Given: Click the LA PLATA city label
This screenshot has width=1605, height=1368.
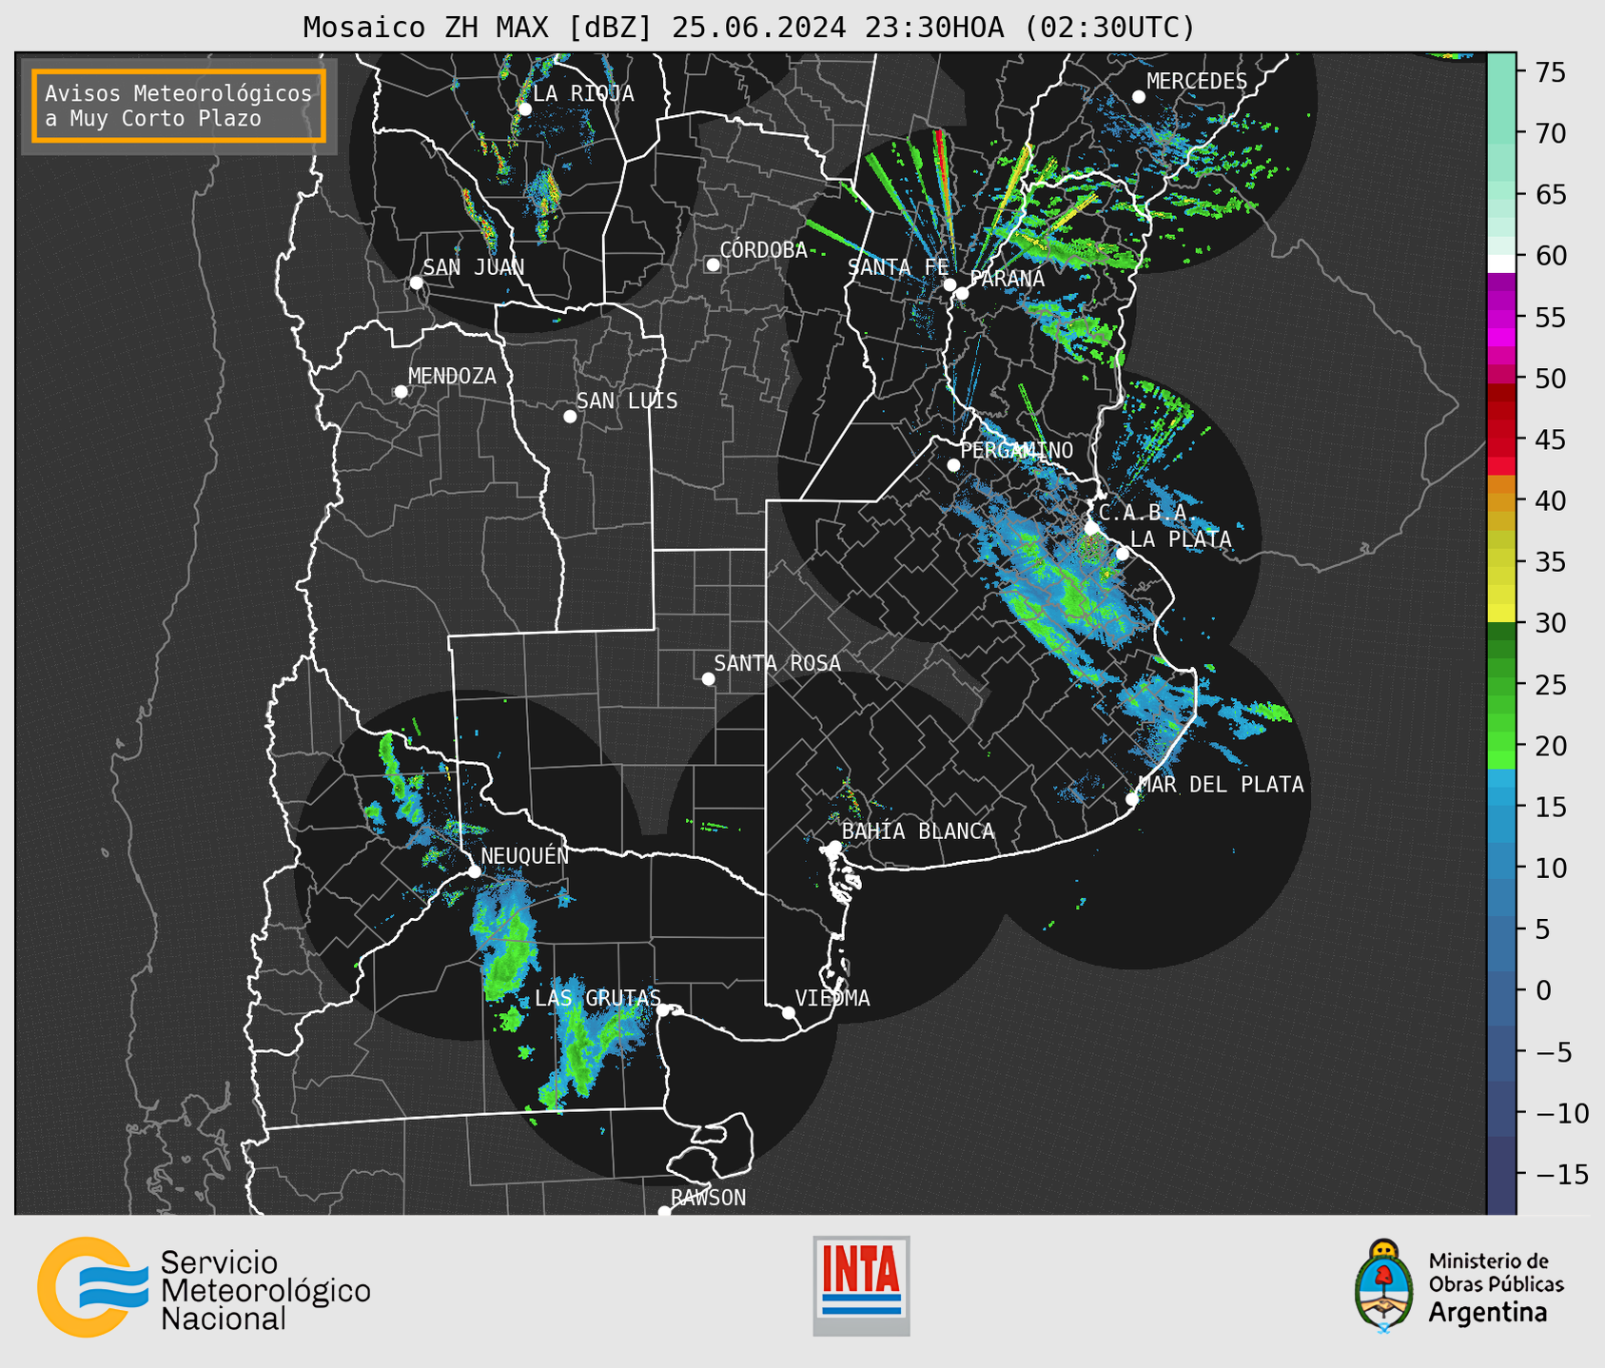Looking at the screenshot, I should click(1181, 539).
